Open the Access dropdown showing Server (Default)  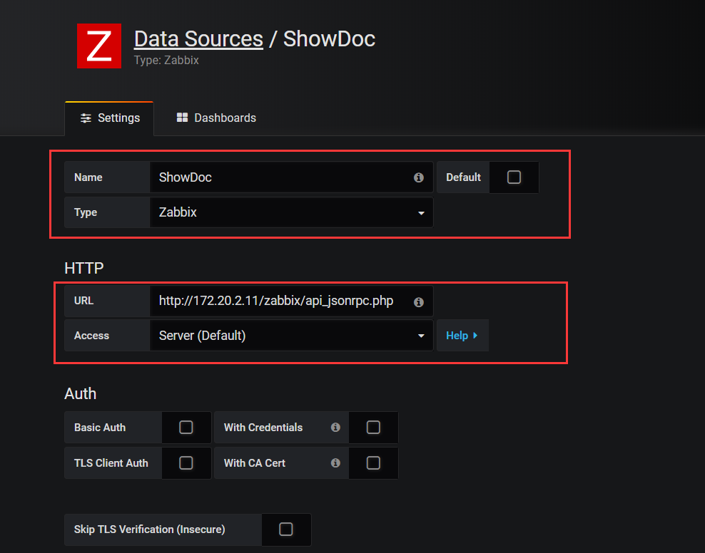click(x=291, y=336)
